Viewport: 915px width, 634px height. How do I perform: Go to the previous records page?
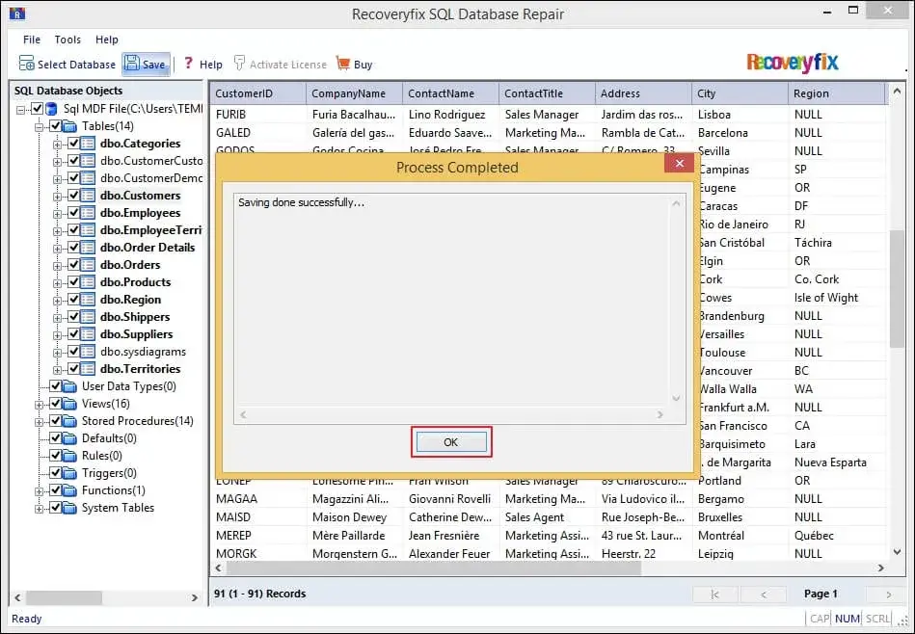click(x=764, y=594)
